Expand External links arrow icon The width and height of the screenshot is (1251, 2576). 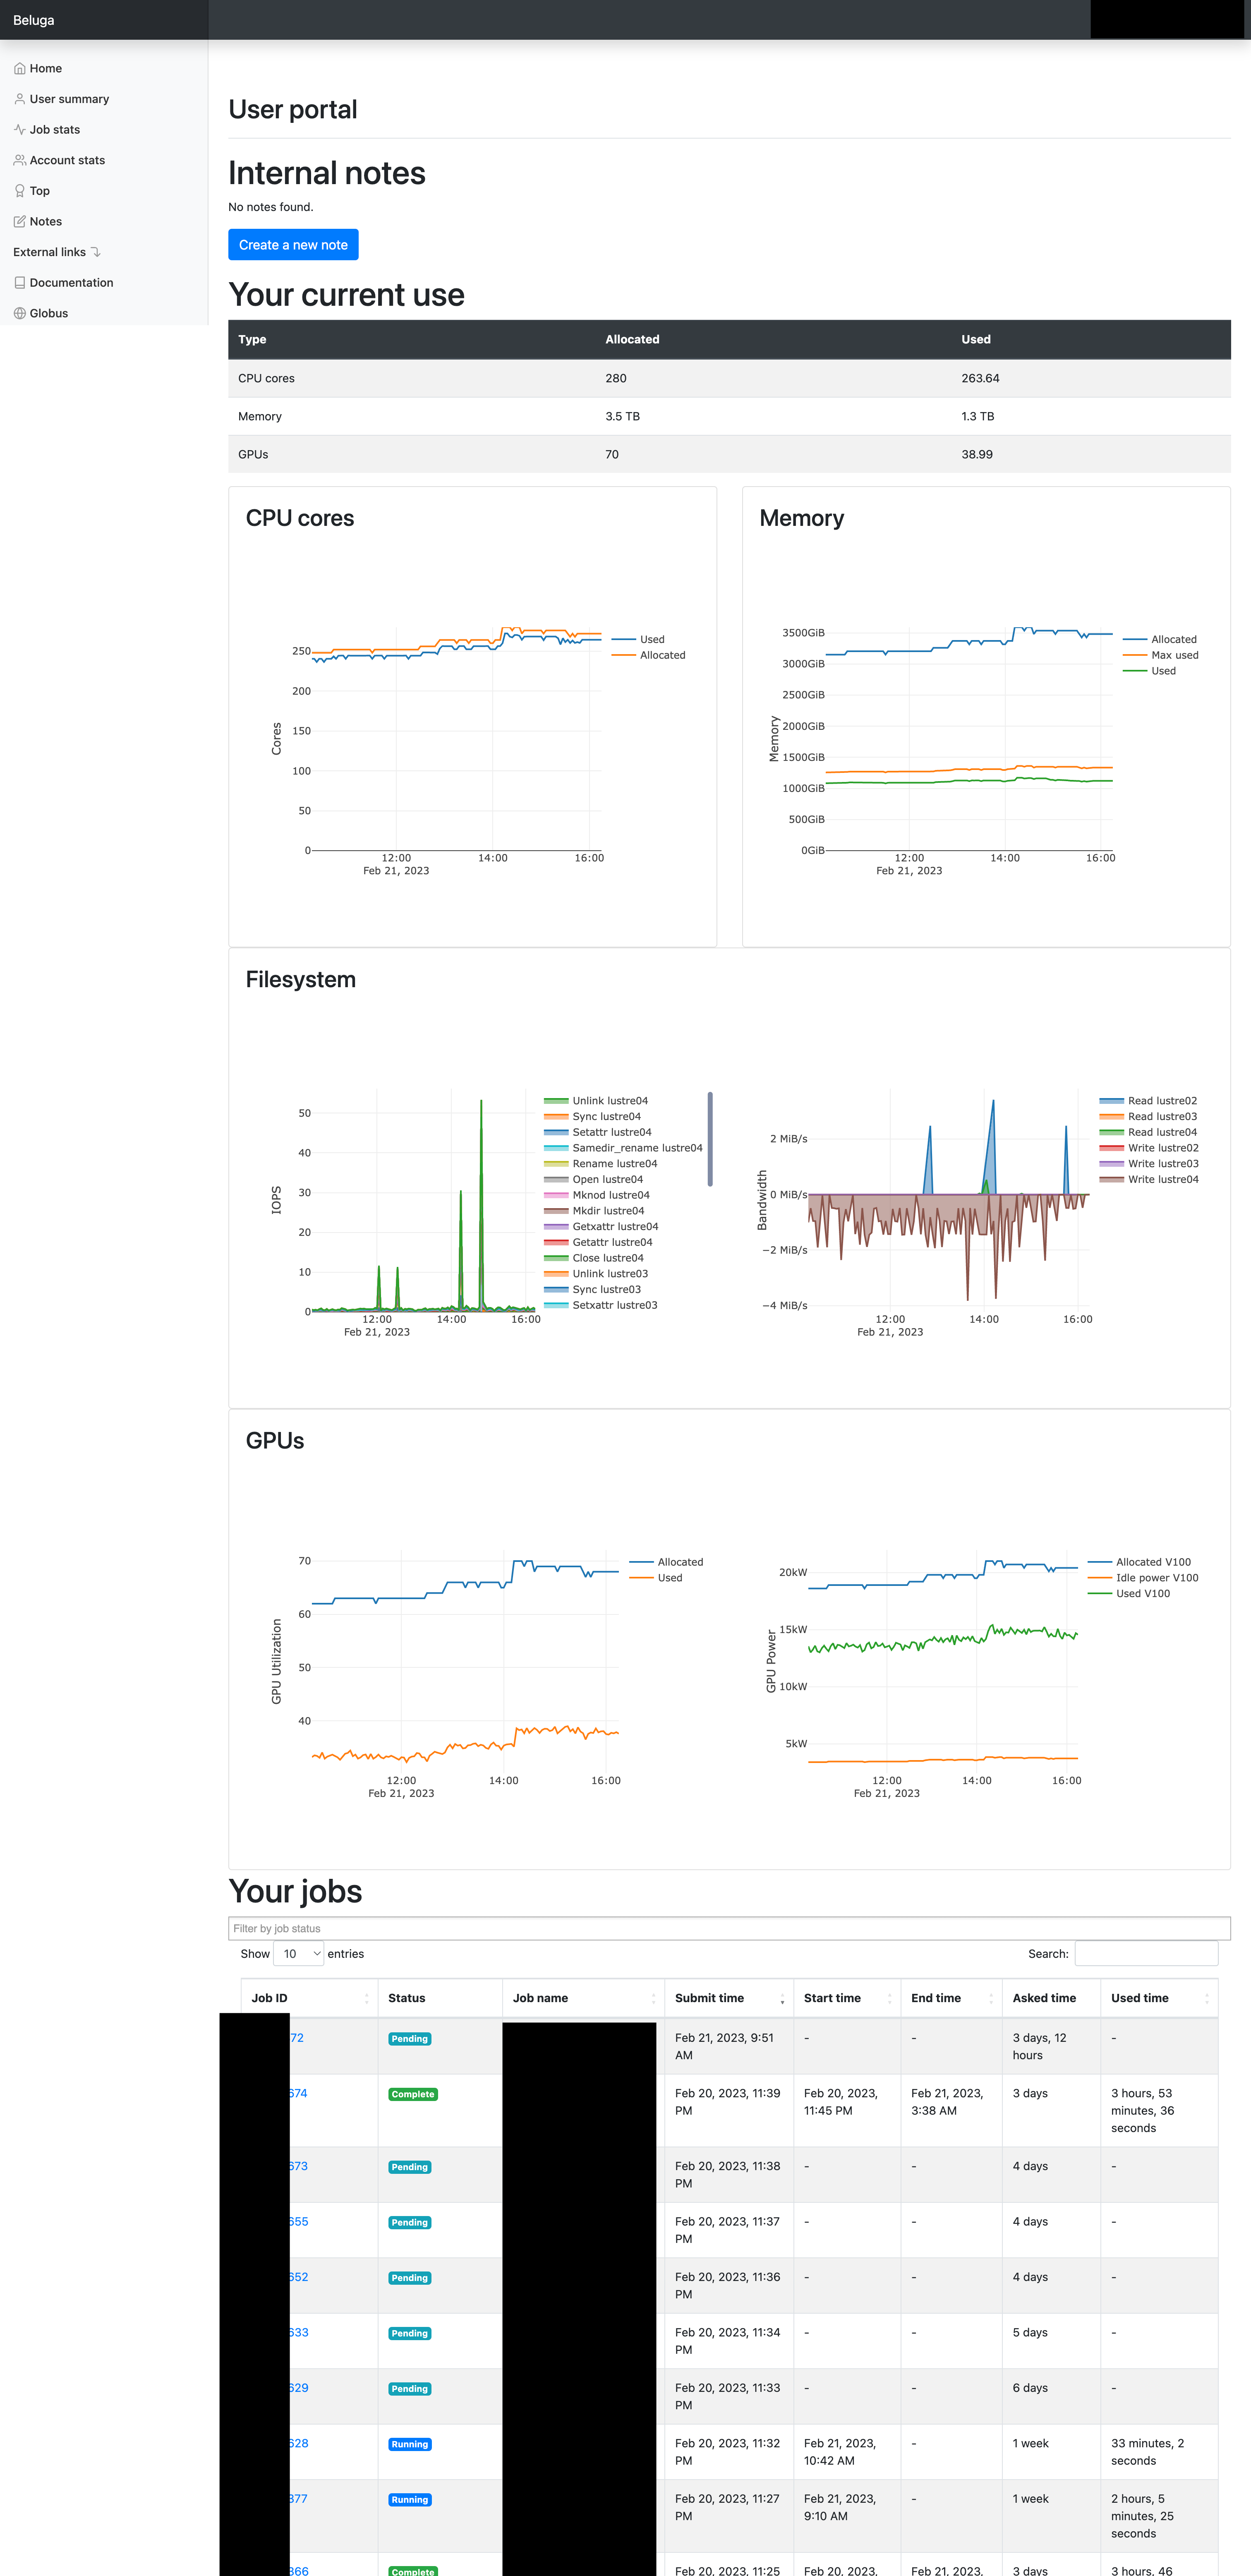96,252
